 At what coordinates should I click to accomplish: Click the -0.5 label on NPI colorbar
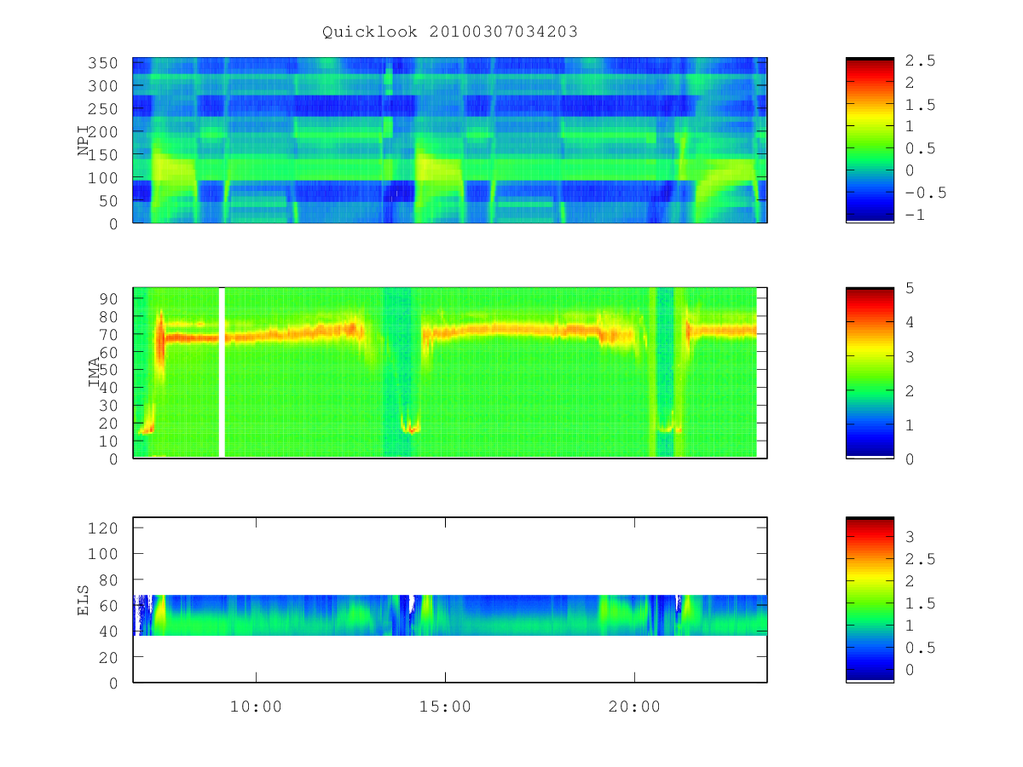coord(926,193)
